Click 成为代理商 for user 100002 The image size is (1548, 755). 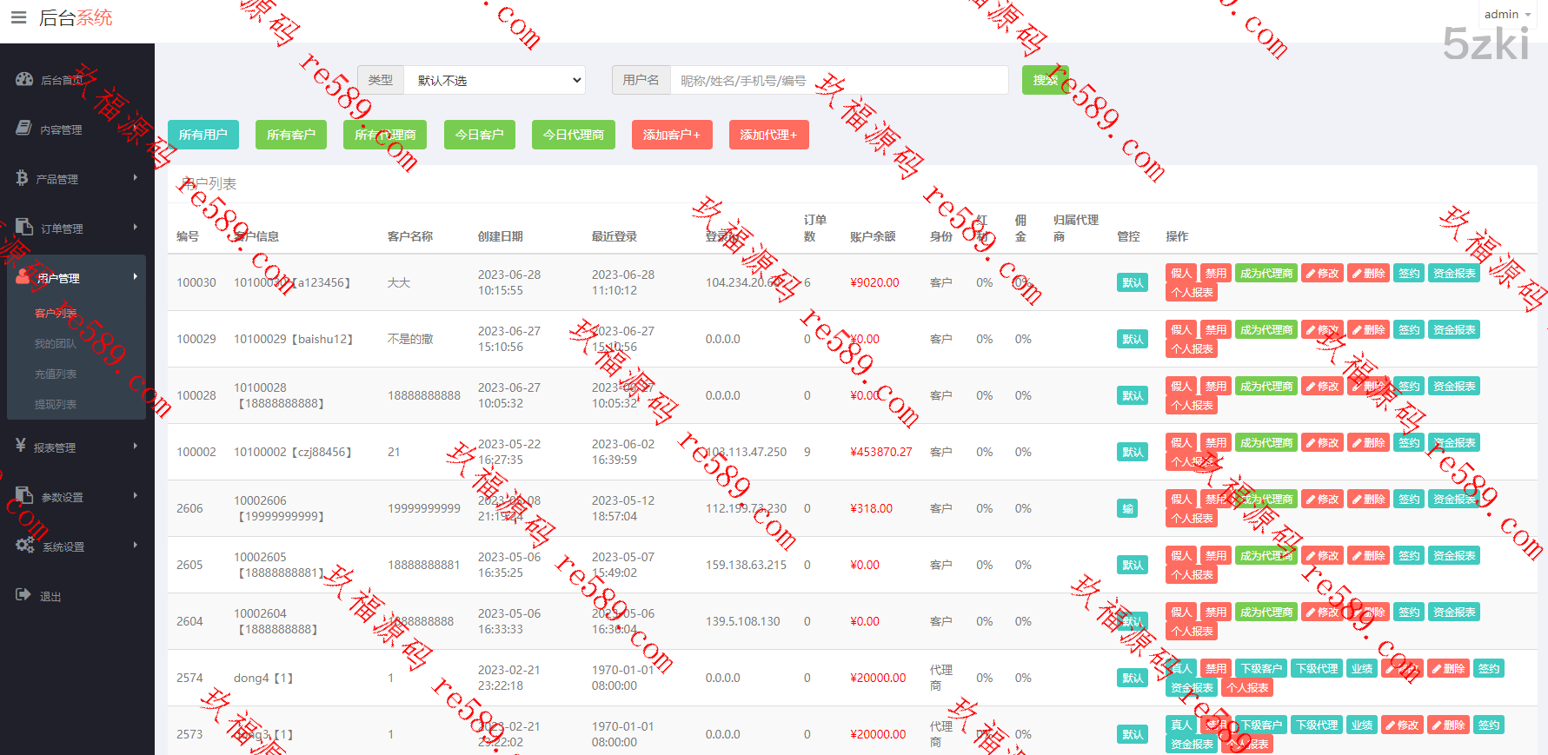pos(1266,443)
